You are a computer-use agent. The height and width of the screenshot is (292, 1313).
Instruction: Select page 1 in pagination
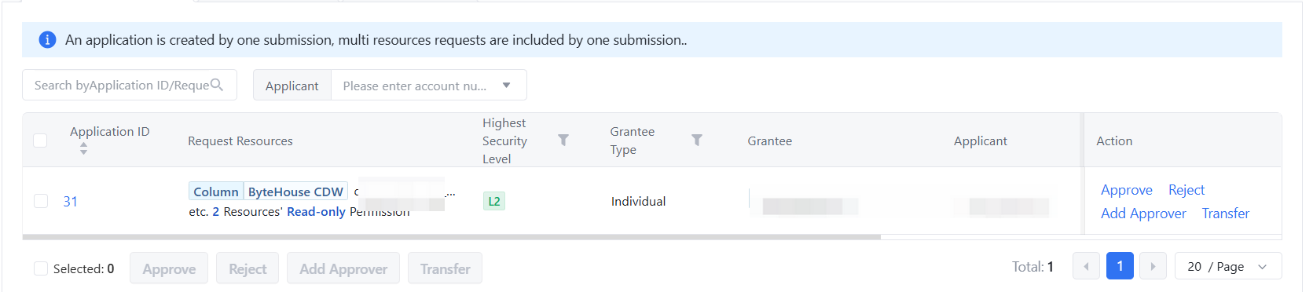click(1120, 266)
